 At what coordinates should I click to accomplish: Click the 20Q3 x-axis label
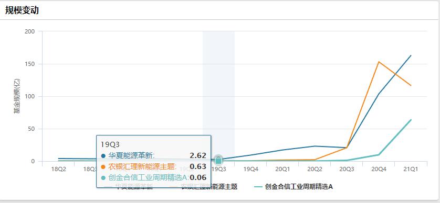[x=347, y=169]
